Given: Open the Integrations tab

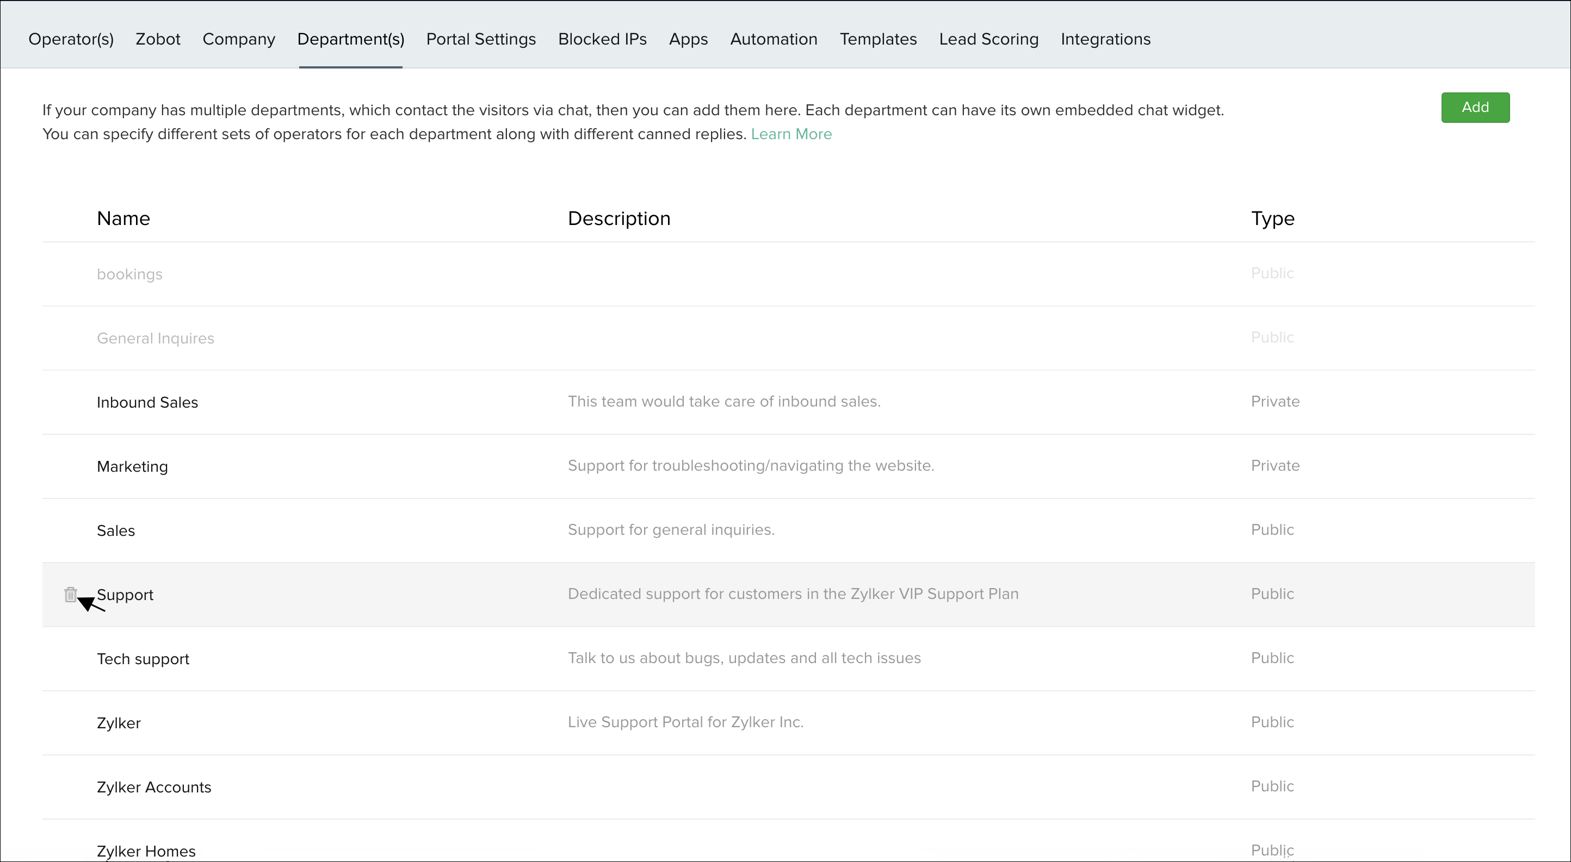Looking at the screenshot, I should tap(1105, 39).
